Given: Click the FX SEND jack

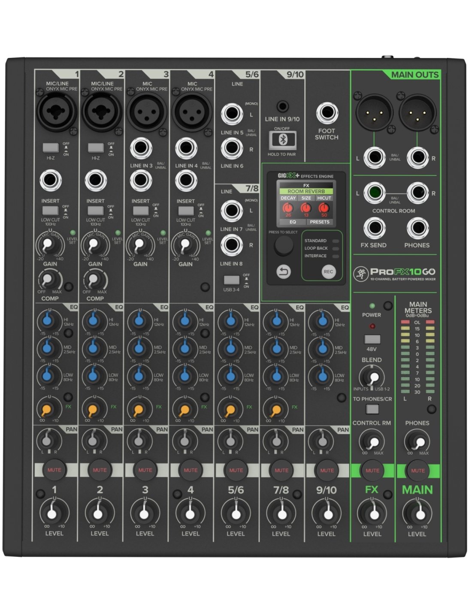Looking at the screenshot, I should tap(374, 228).
